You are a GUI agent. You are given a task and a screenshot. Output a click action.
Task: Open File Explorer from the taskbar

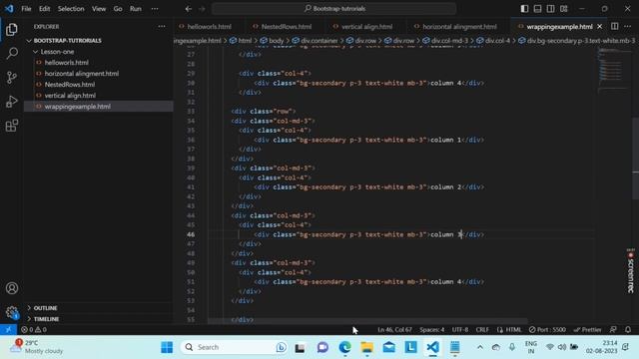click(366, 347)
